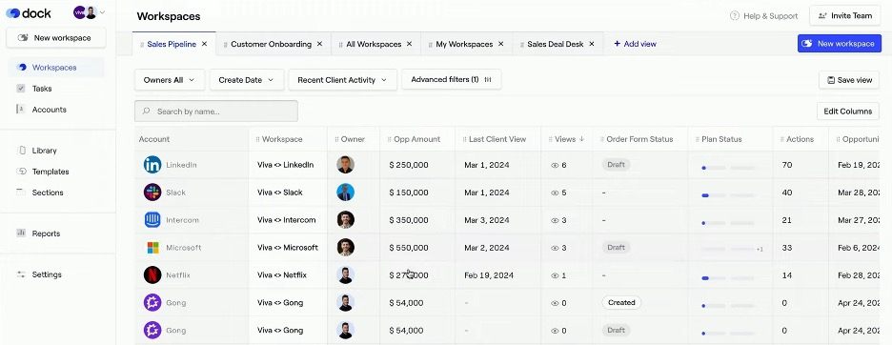Open the Viva <> Intercom workspace
892x345 pixels.
tap(286, 220)
